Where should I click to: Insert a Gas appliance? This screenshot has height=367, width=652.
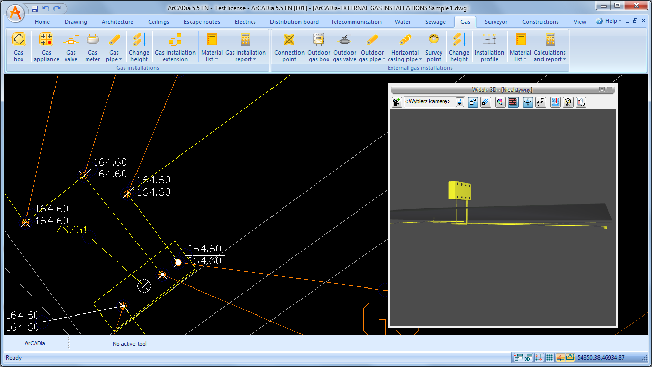pos(46,47)
